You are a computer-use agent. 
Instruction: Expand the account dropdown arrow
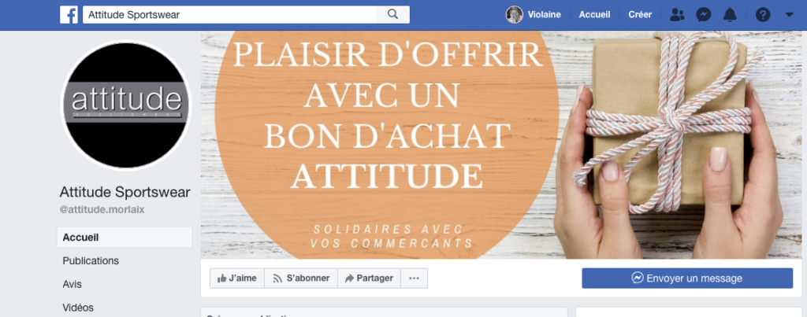tap(790, 15)
